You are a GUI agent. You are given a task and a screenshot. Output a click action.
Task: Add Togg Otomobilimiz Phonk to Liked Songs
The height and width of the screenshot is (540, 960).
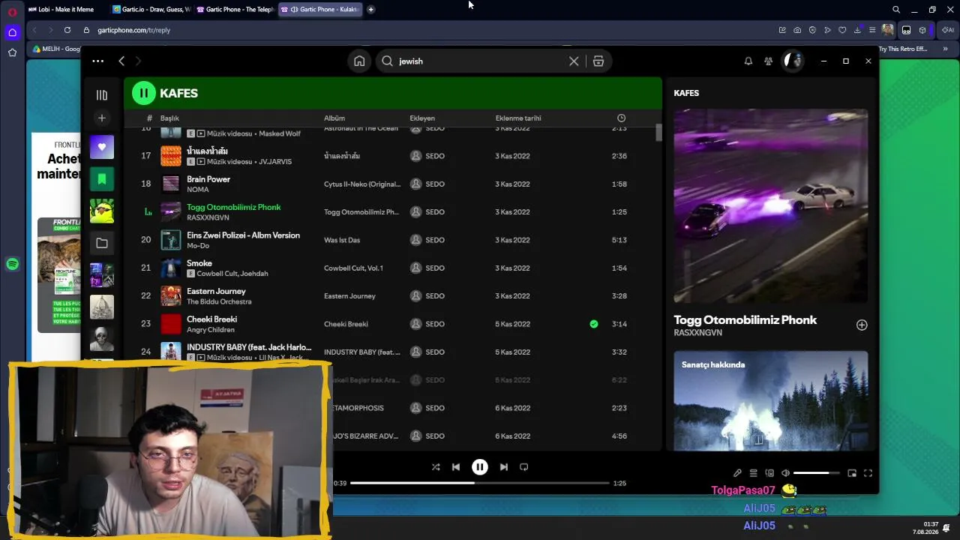pos(862,325)
